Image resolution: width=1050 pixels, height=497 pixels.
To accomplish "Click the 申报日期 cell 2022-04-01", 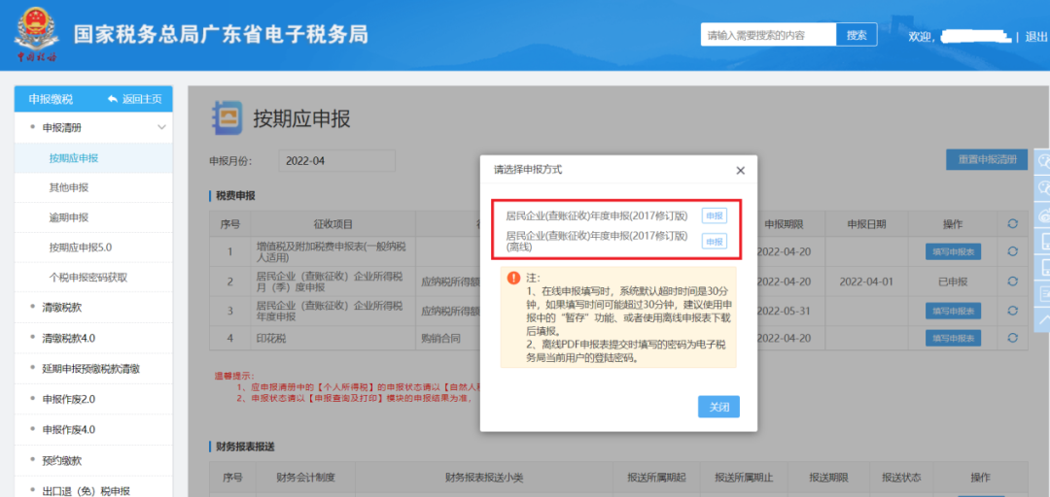I will [x=866, y=282].
